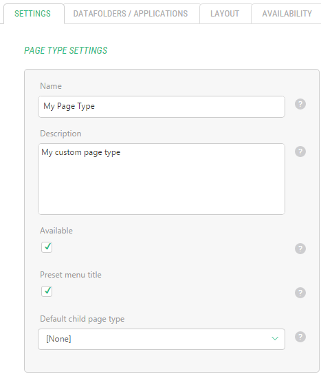Toggle the Preset menu title checkbox
Image resolution: width=321 pixels, height=374 pixels.
click(x=47, y=291)
